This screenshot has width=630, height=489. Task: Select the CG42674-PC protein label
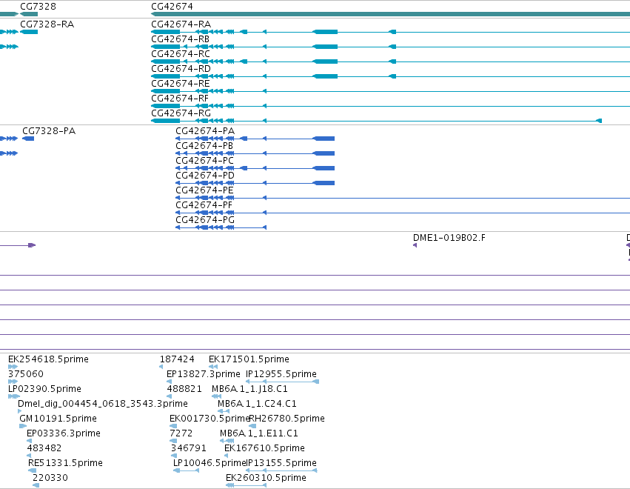204,161
